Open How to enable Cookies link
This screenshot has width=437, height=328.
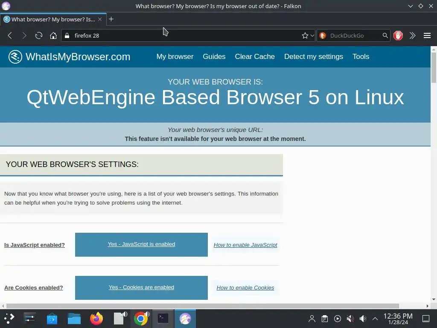[x=245, y=287]
